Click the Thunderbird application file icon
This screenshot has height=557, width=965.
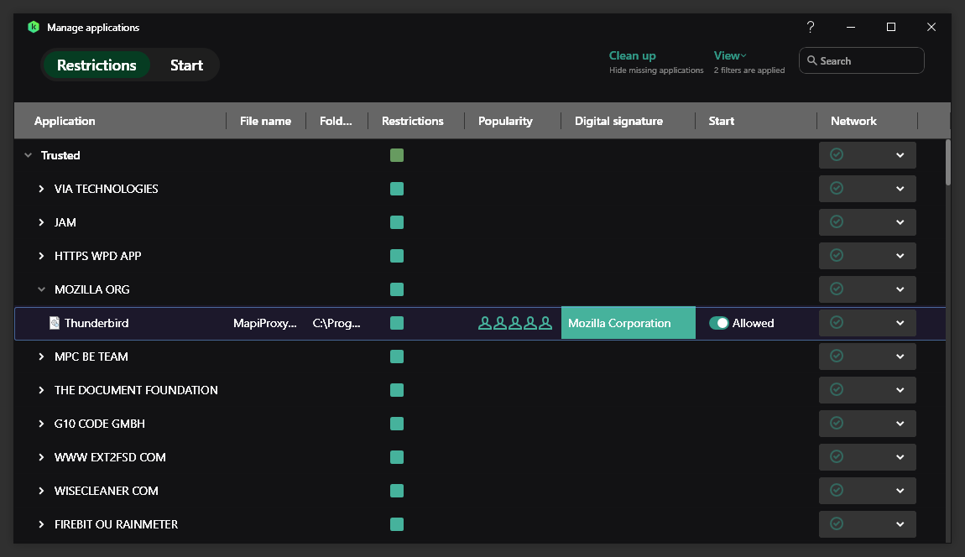pos(55,323)
